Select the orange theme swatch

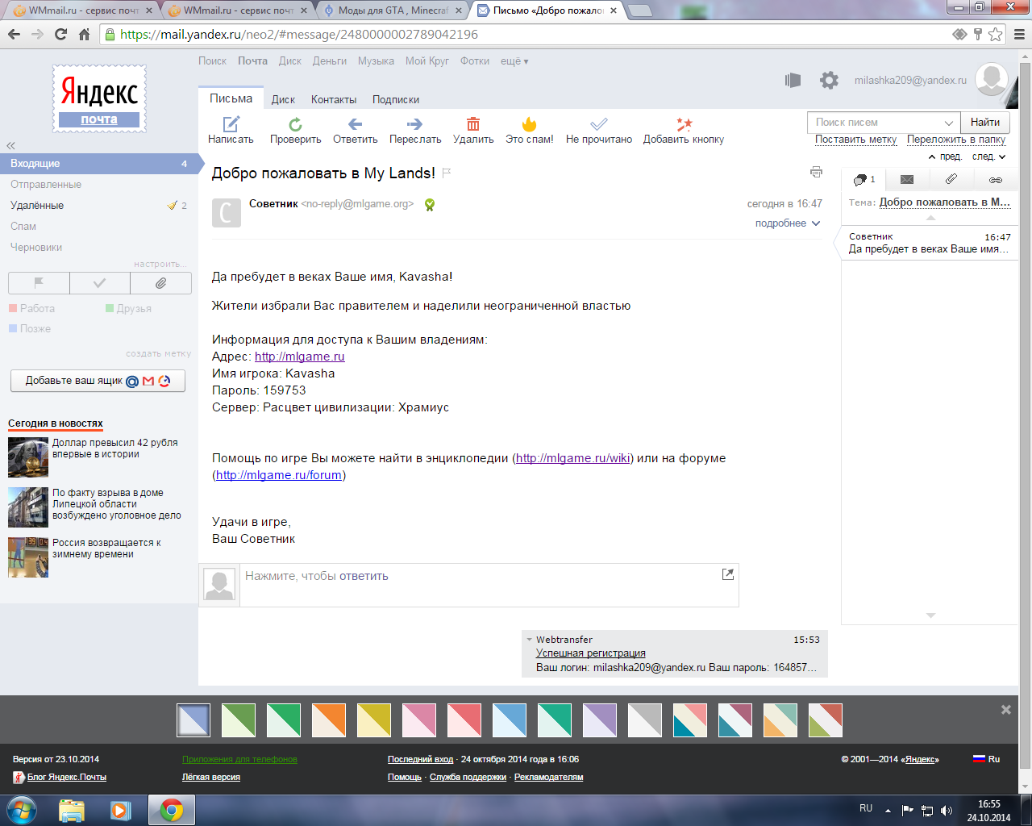point(328,720)
